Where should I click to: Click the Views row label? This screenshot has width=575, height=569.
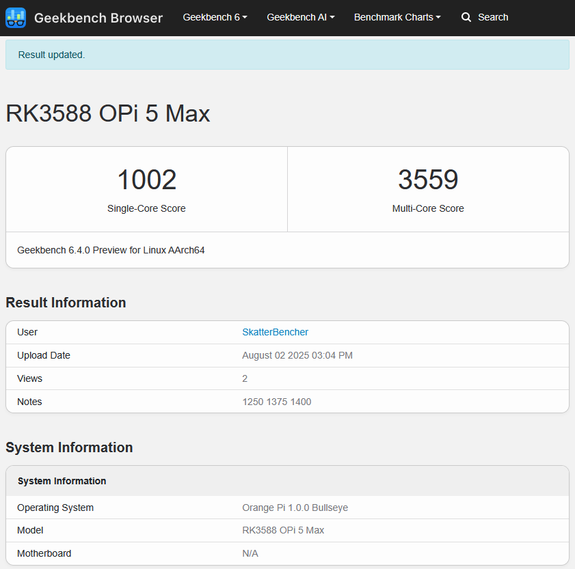29,378
